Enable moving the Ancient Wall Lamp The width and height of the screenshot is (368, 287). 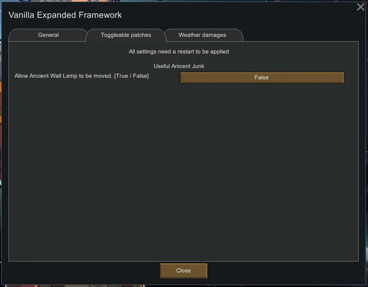click(x=261, y=77)
